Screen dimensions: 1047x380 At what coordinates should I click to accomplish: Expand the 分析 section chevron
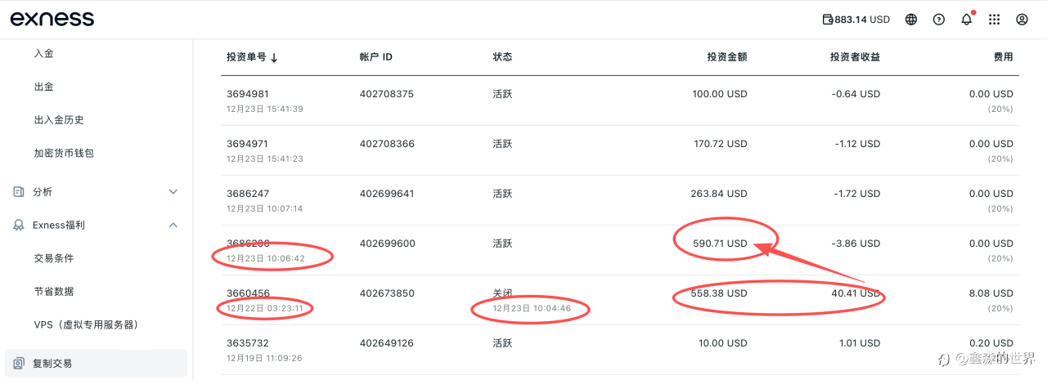point(173,192)
